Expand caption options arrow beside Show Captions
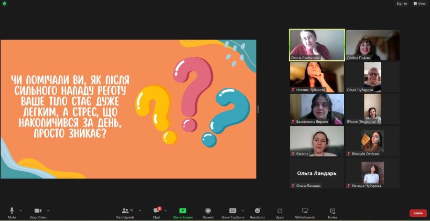 242,211
